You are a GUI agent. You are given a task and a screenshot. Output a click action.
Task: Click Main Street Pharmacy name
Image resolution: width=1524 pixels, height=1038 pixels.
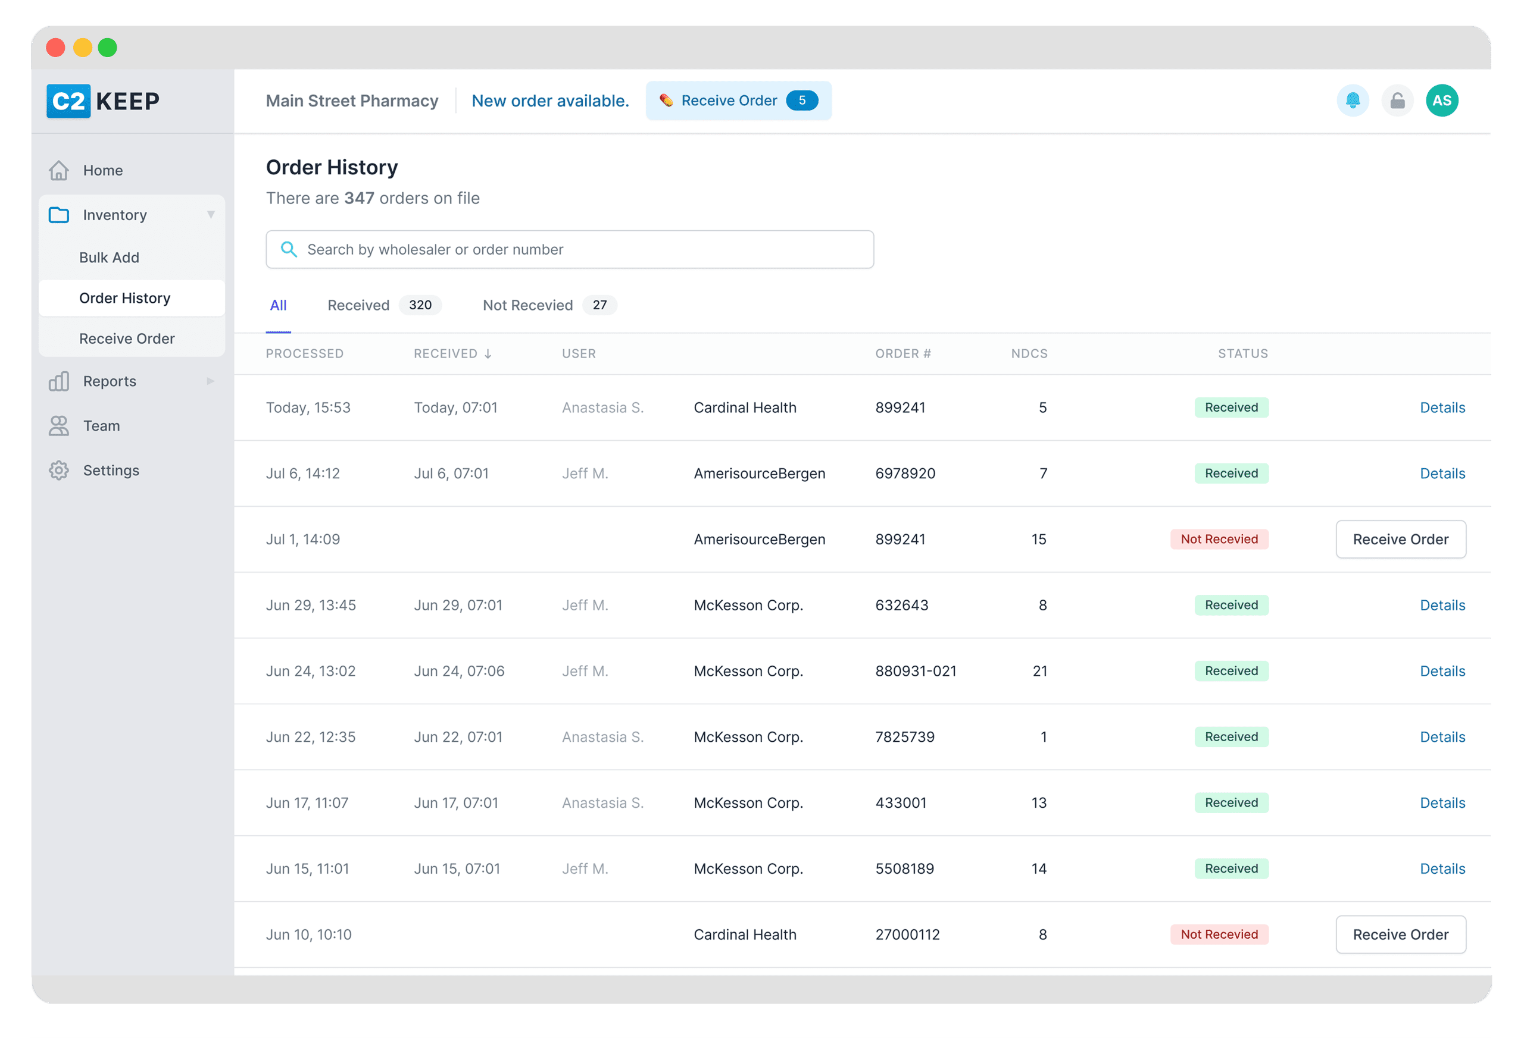352,101
